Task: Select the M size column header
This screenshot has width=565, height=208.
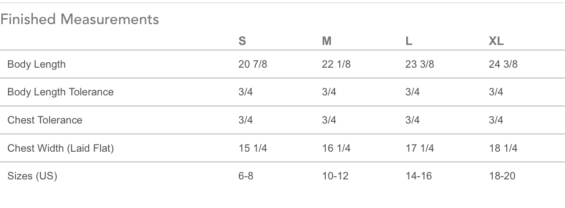Action: tap(327, 41)
